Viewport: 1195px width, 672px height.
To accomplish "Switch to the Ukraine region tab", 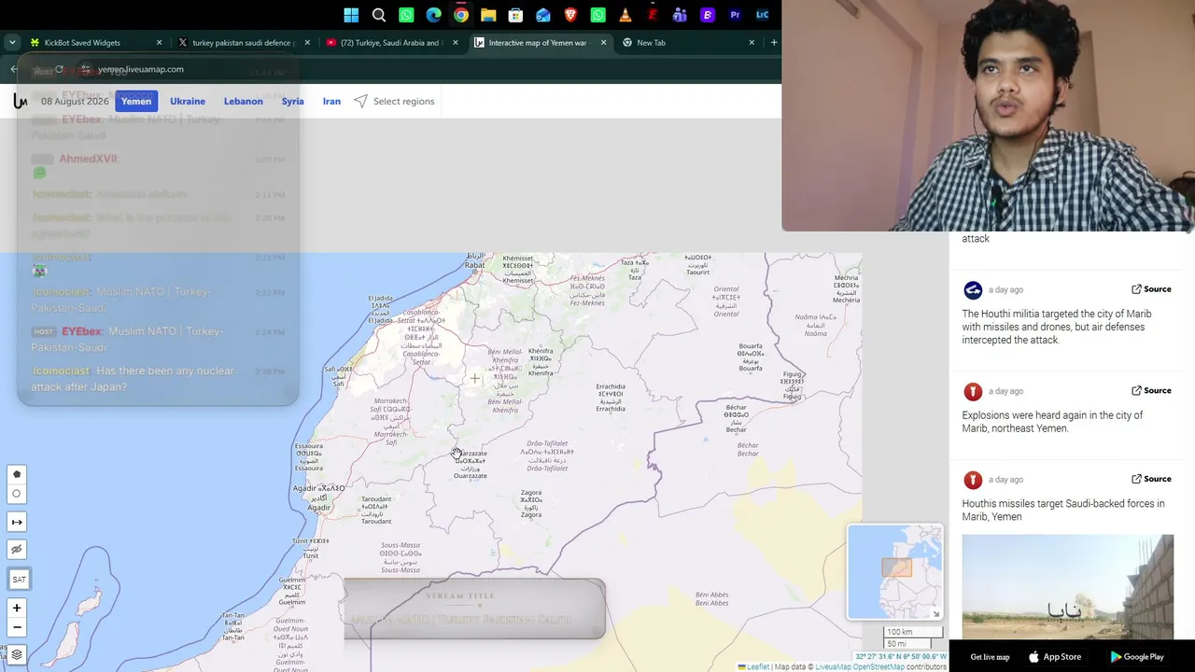I will [x=188, y=101].
